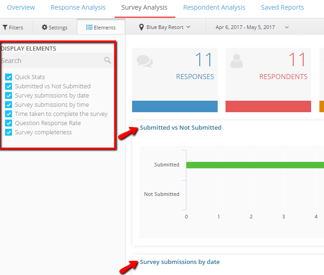Click the red 11 respondents count
This screenshot has height=275, width=324.
click(x=297, y=59)
